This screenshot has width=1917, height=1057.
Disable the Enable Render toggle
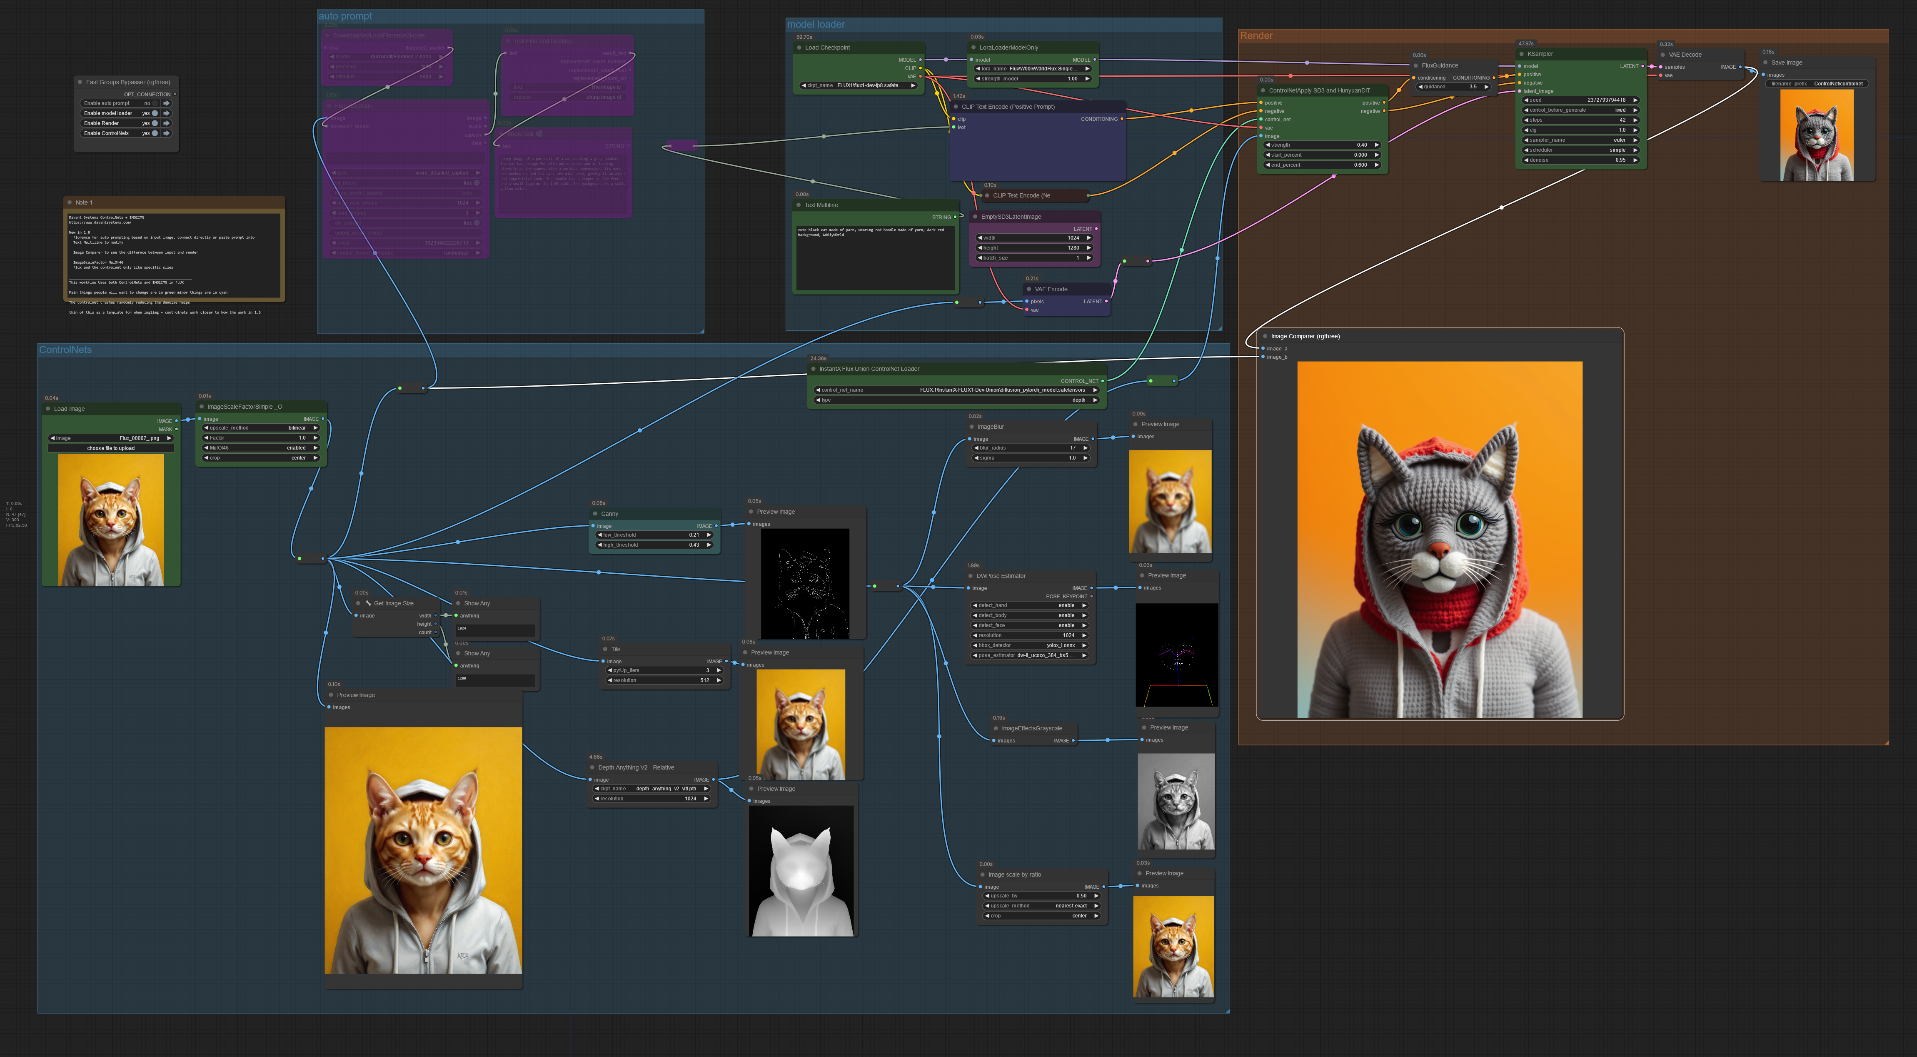point(155,124)
